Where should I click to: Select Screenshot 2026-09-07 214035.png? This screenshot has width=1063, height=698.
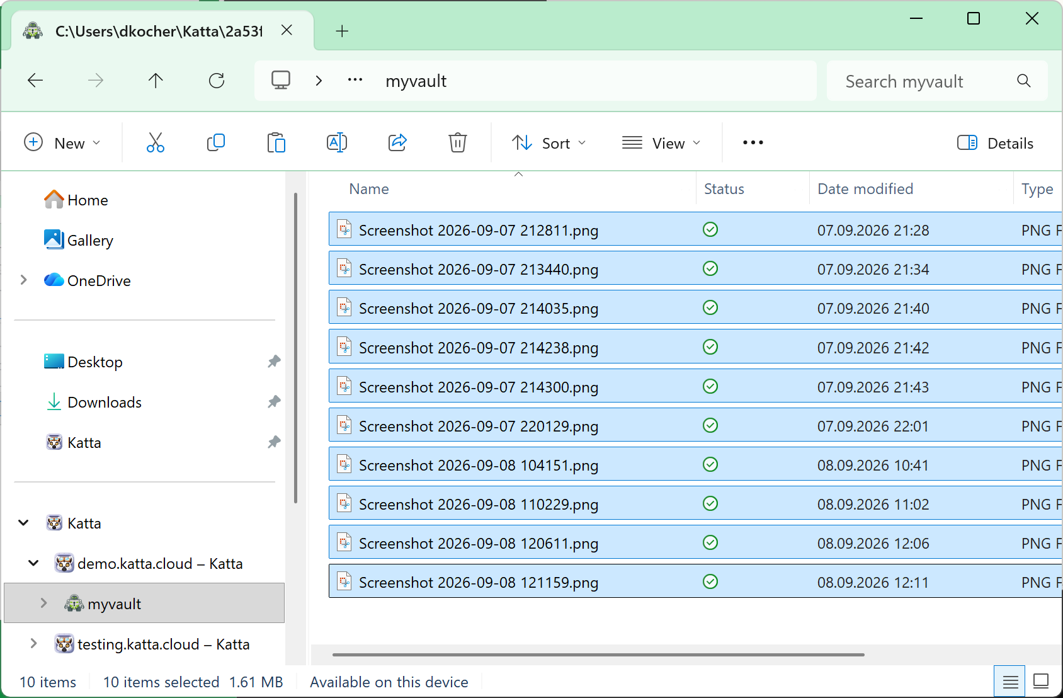pyautogui.click(x=695, y=307)
